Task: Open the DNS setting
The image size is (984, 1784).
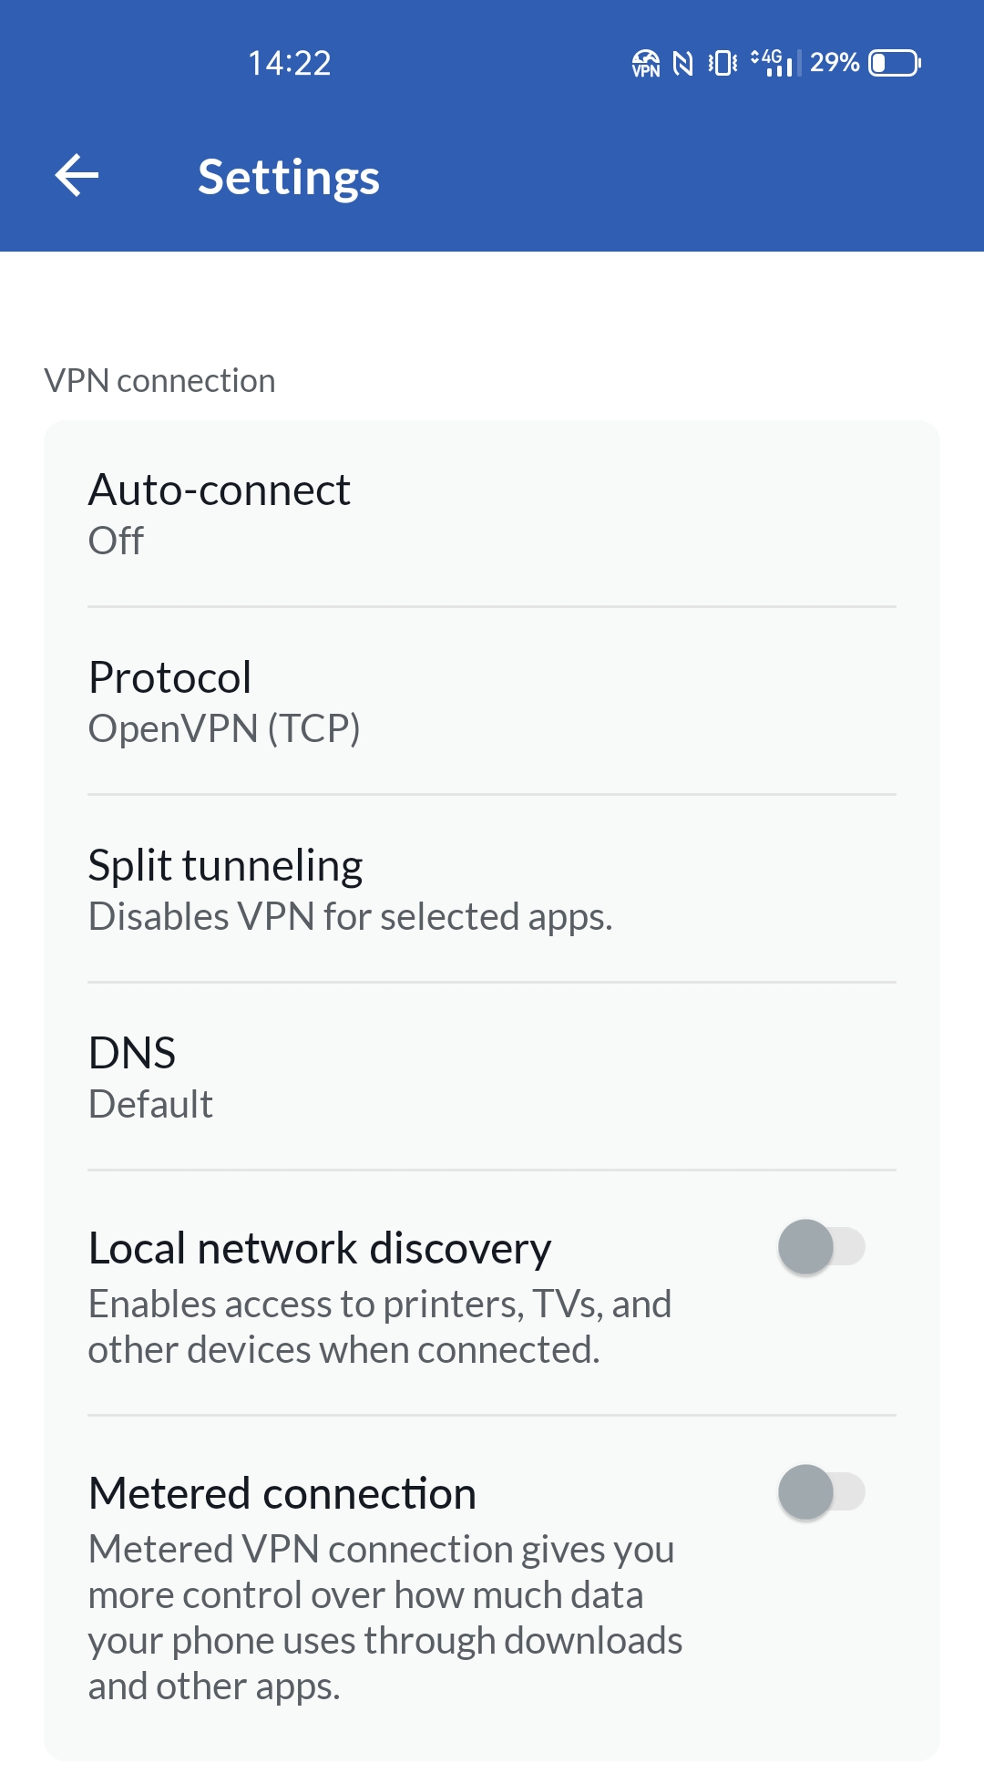Action: [492, 1077]
